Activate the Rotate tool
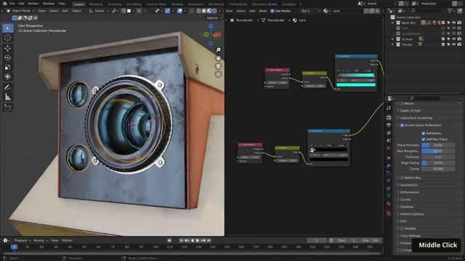This screenshot has width=465, height=261. (8, 57)
